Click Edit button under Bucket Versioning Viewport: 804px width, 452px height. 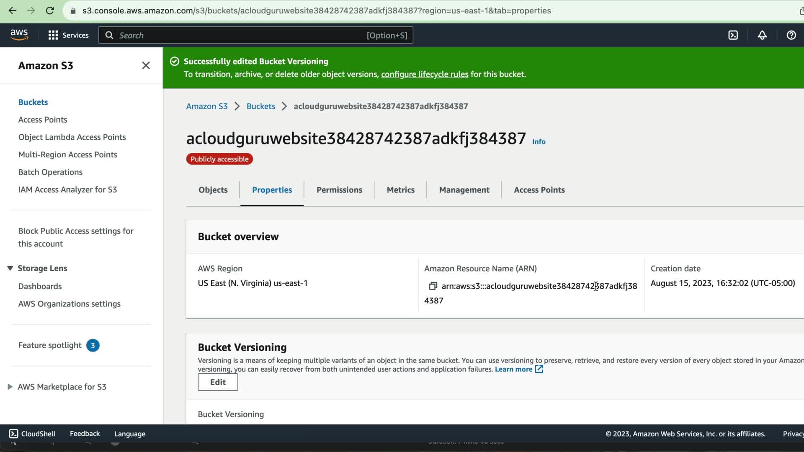218,382
